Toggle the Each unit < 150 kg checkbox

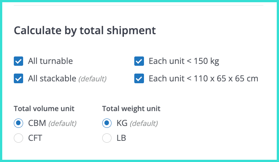tap(139, 61)
